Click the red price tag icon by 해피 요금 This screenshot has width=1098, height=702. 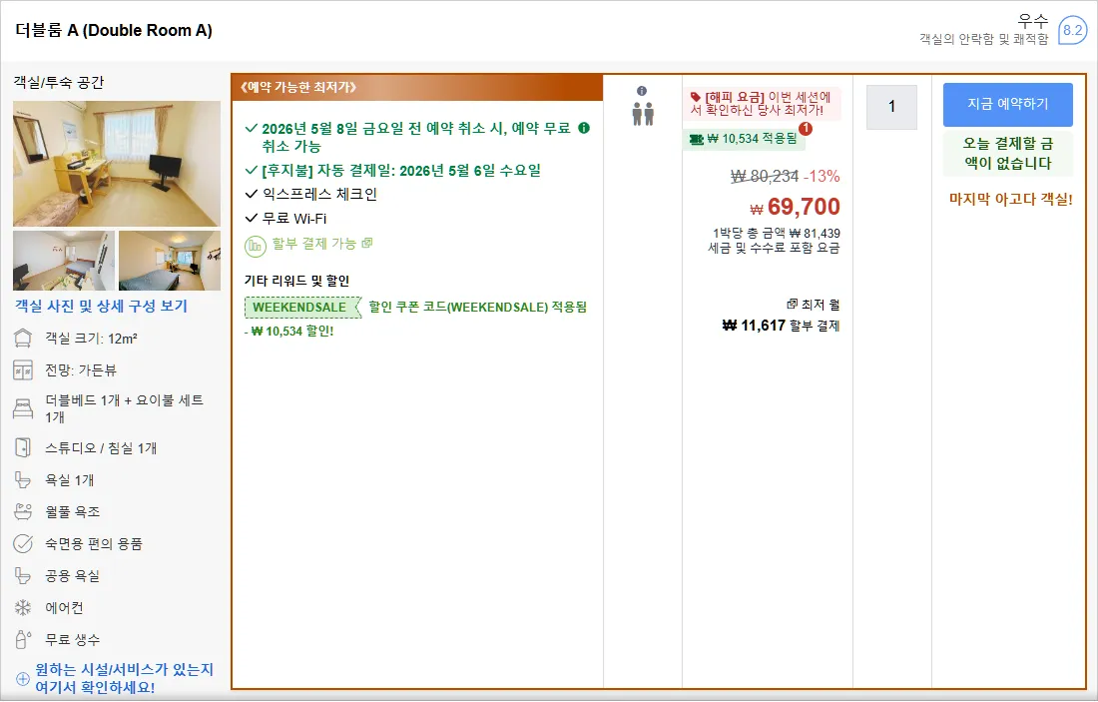(x=696, y=97)
